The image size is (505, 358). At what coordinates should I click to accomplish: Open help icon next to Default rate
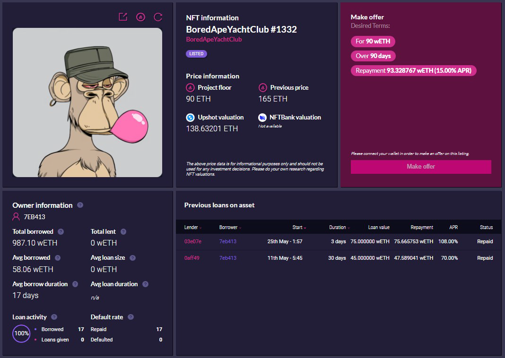click(131, 317)
